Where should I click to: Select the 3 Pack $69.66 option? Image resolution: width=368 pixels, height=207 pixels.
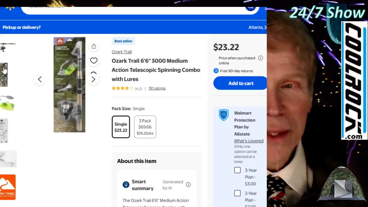click(x=145, y=127)
